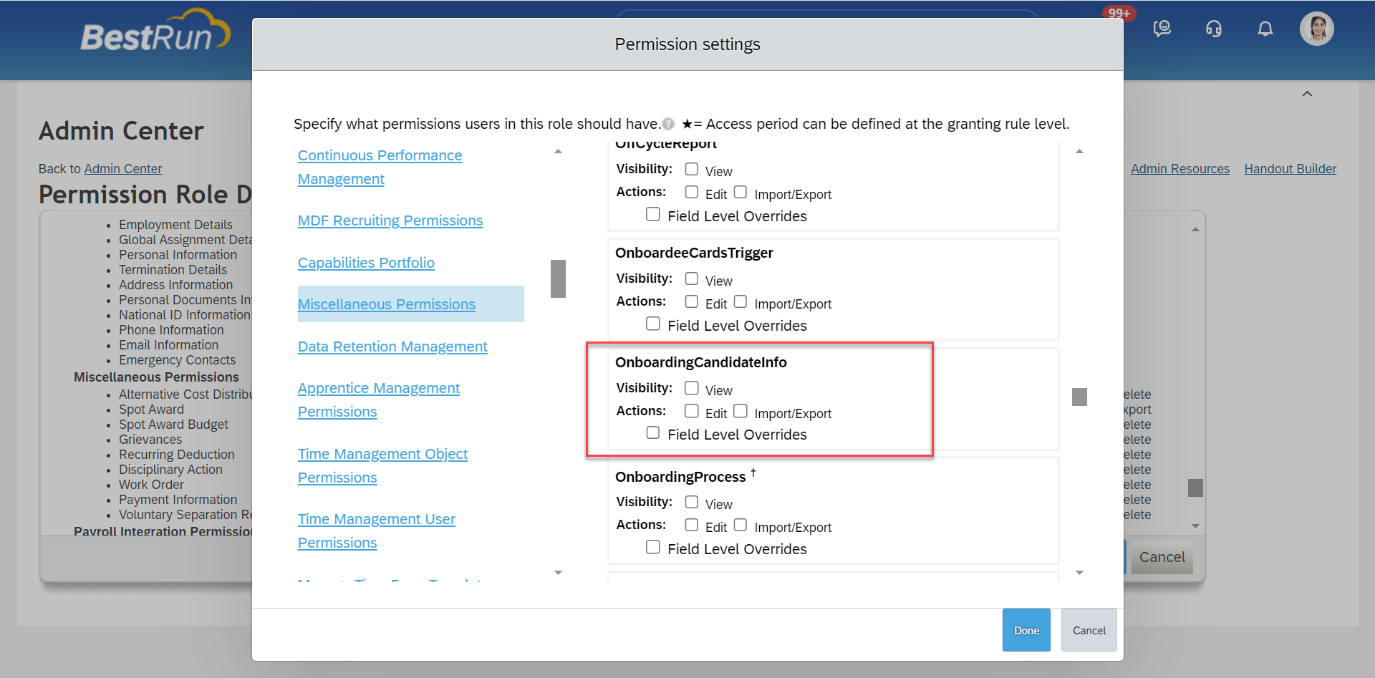
Task: Open the chat feedback icon
Action: [1162, 29]
